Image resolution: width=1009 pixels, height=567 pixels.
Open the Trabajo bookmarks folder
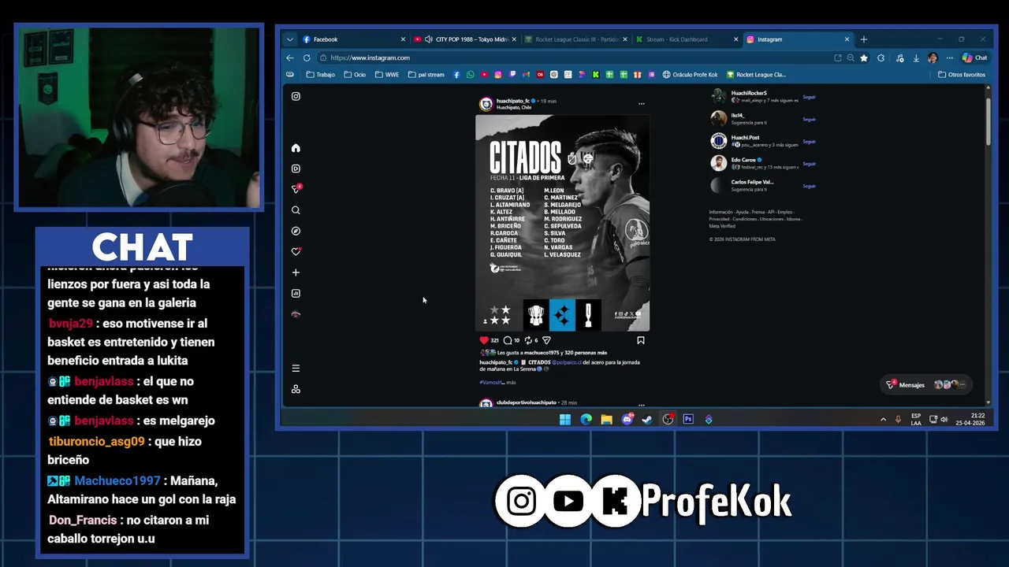[321, 75]
